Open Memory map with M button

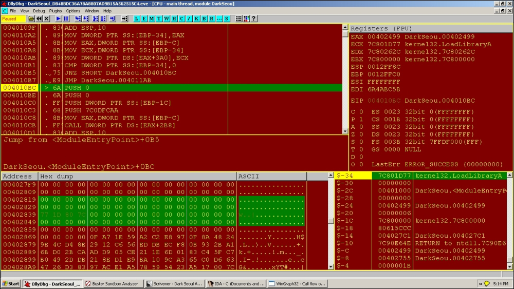tap(152, 18)
